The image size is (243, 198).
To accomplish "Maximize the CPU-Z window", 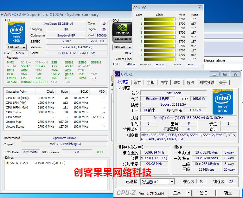I will tap(225, 74).
